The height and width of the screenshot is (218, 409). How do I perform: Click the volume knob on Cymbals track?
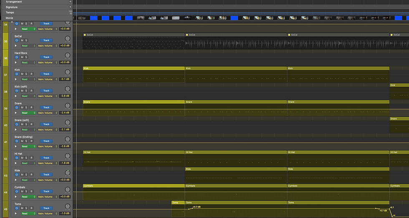[x=68, y=190]
